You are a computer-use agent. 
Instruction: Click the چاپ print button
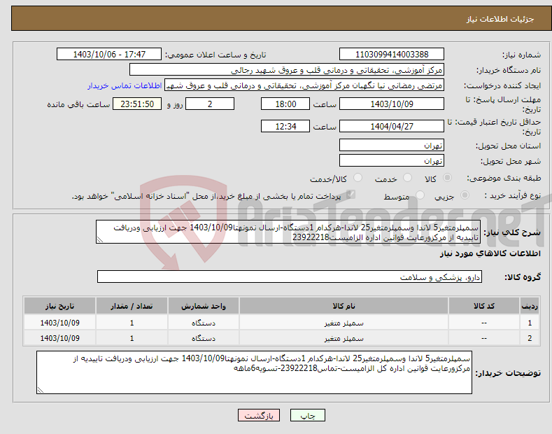click(308, 415)
